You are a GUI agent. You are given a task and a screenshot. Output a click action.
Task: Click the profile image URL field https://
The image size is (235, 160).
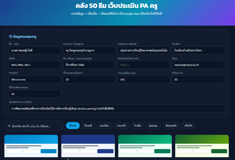pyautogui.click(x=144, y=65)
